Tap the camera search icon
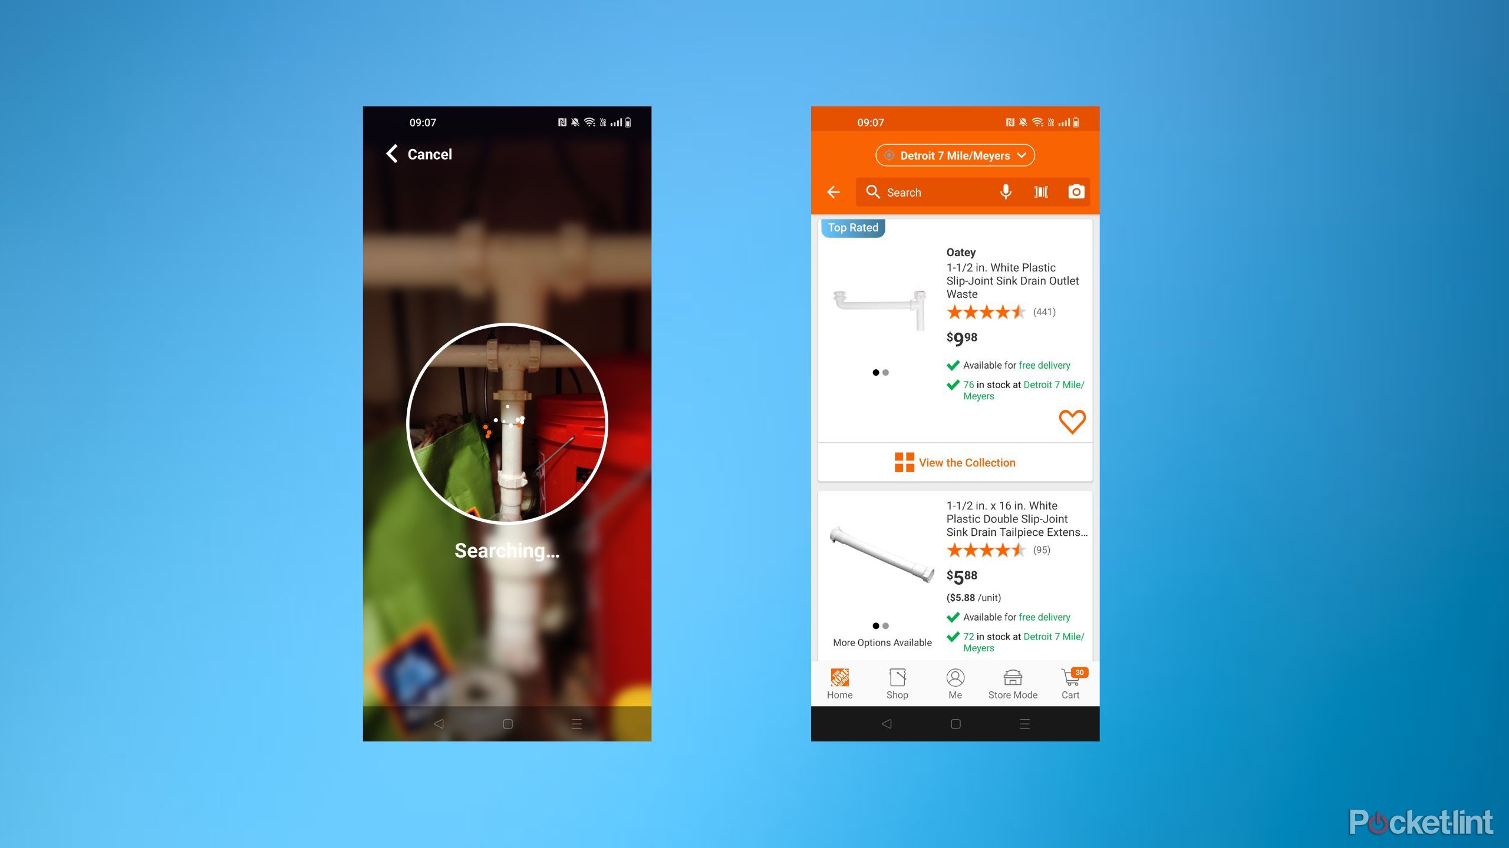 (1078, 191)
